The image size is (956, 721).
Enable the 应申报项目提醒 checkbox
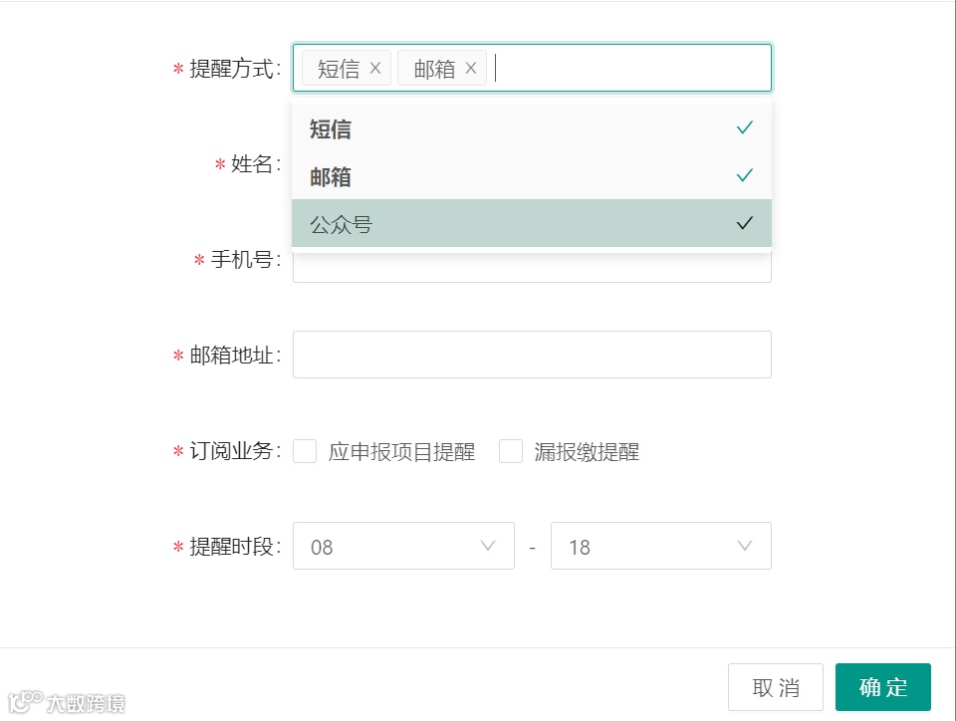coord(306,452)
